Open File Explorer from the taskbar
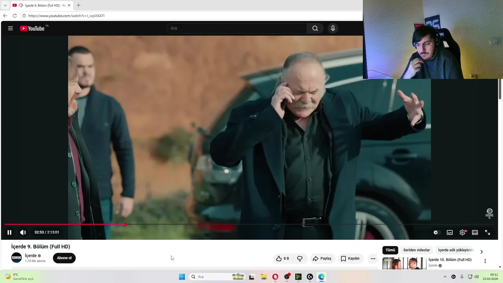Screen dimensions: 503x283 pos(264,277)
